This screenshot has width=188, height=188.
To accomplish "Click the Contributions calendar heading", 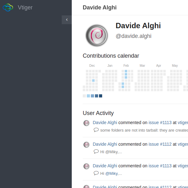I will (111, 56).
